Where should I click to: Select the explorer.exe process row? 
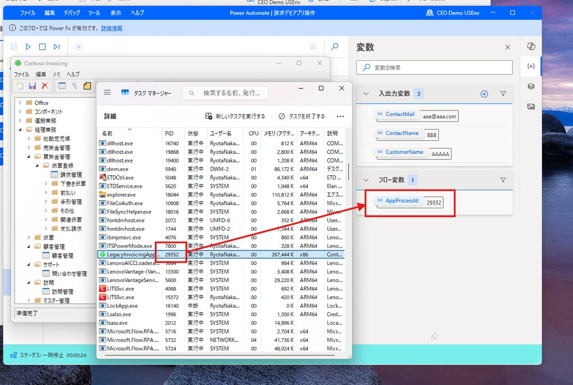click(221, 194)
